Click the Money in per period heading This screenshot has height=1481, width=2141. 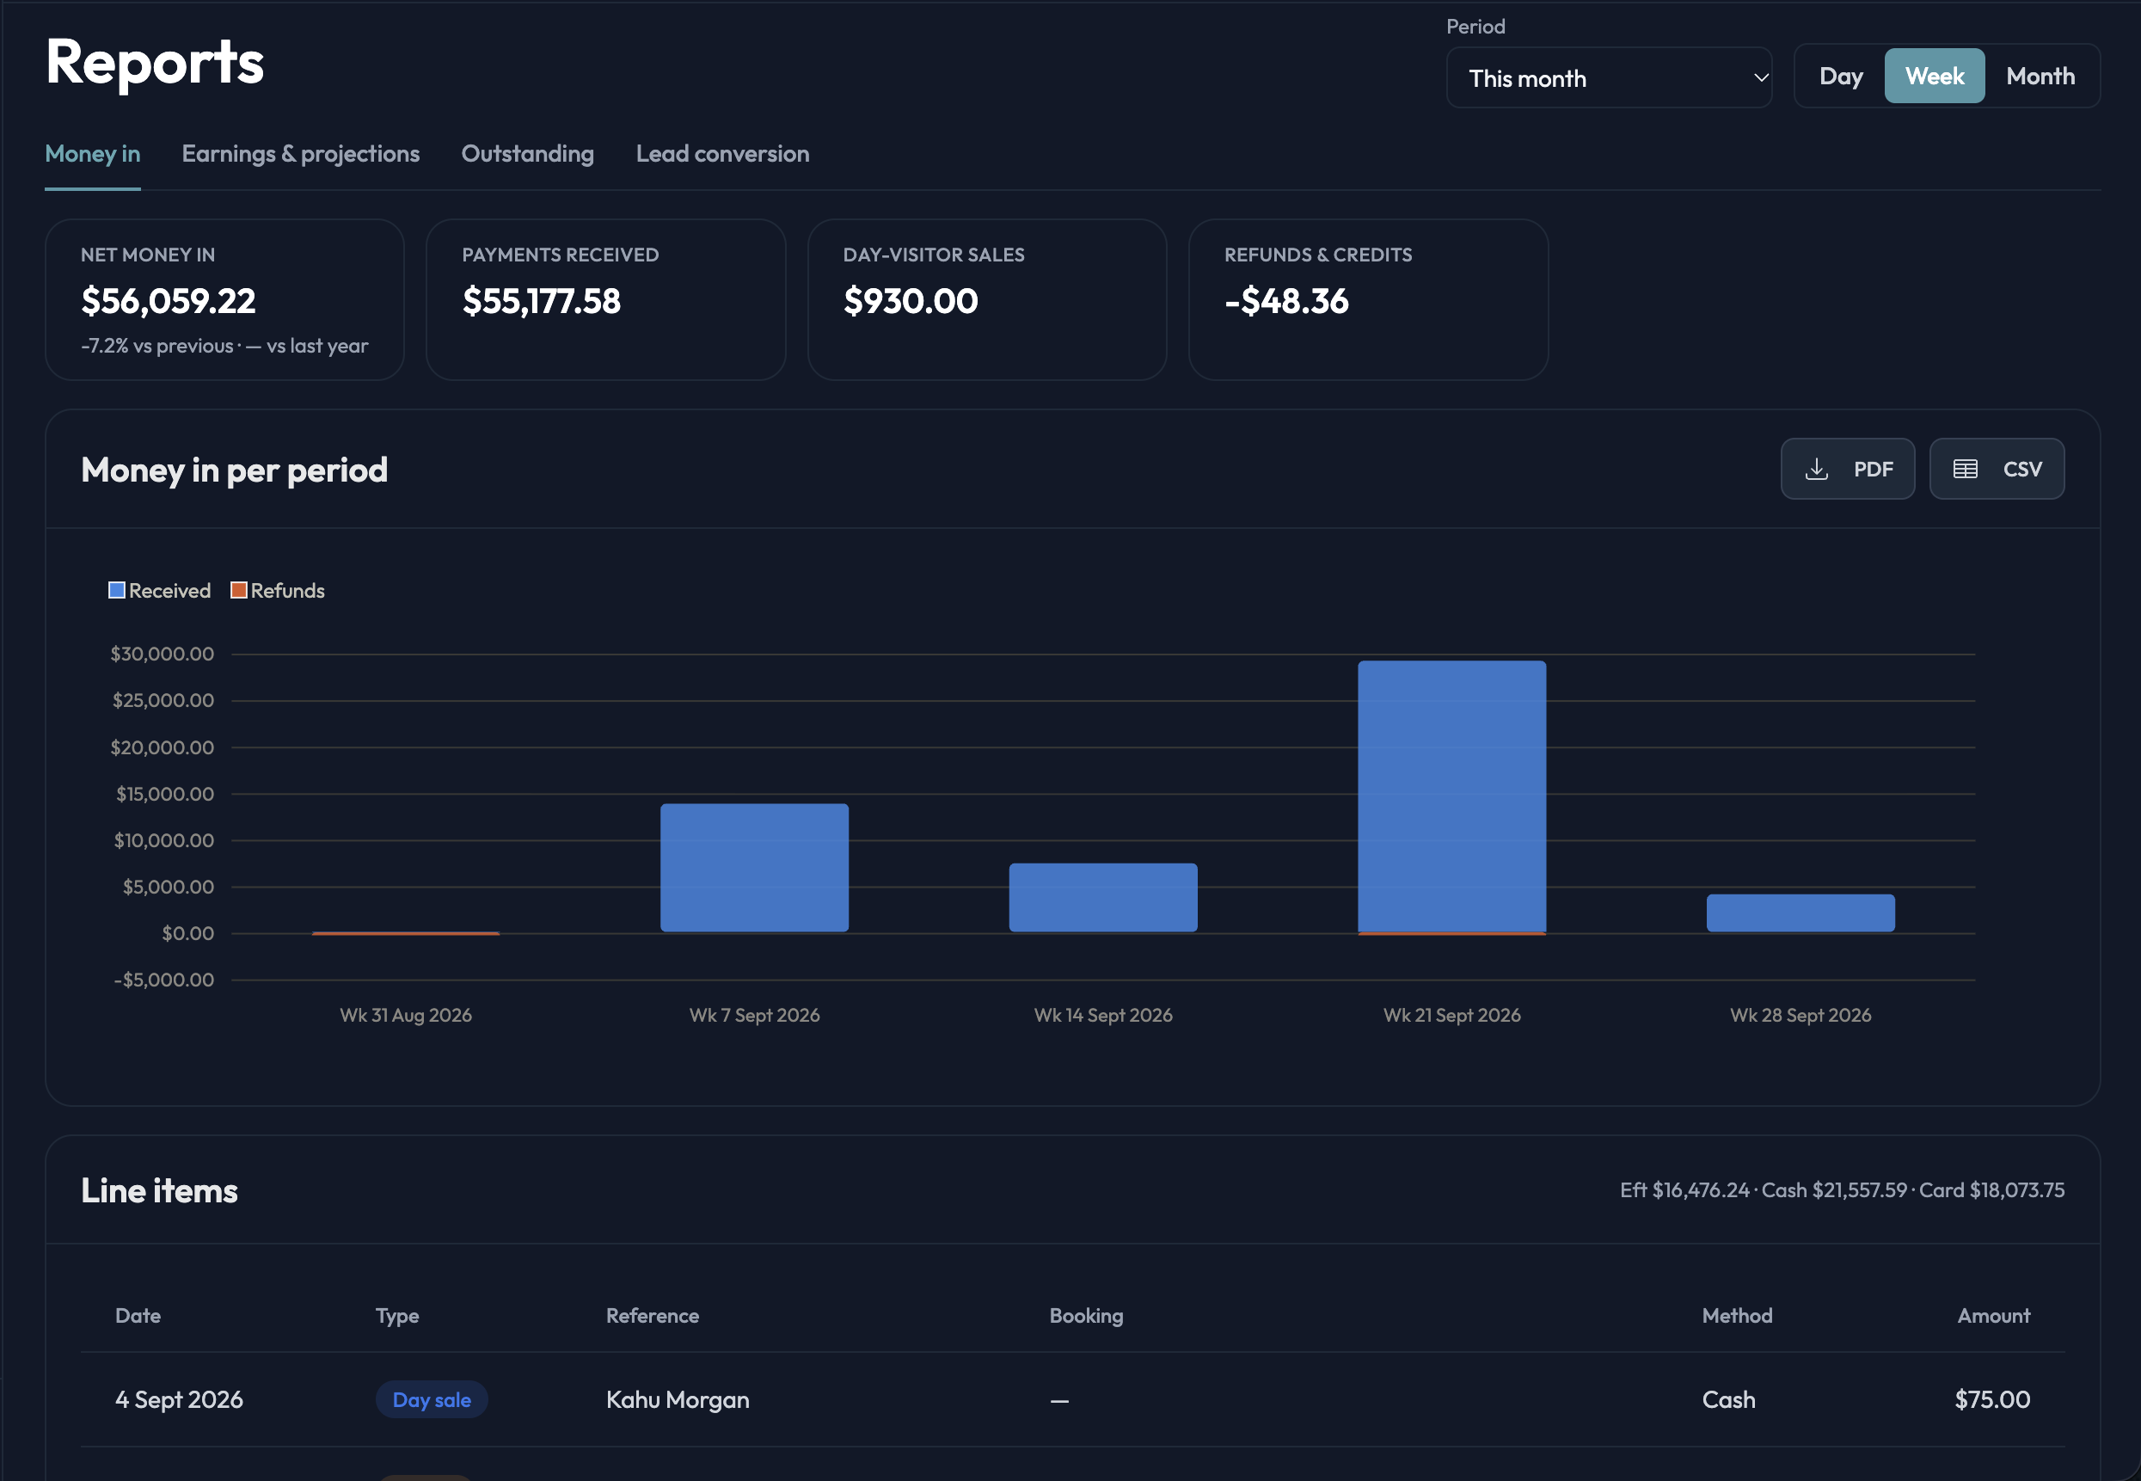point(234,470)
